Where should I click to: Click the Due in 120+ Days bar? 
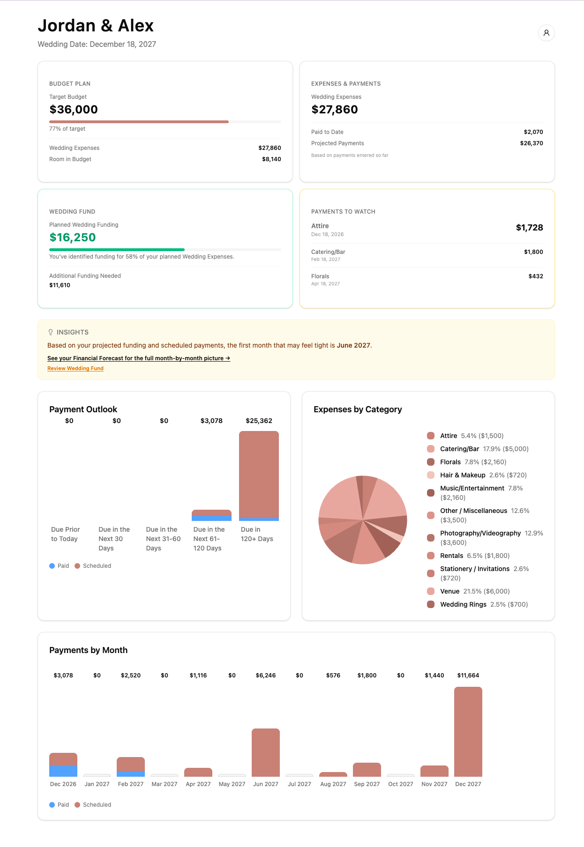tap(259, 476)
